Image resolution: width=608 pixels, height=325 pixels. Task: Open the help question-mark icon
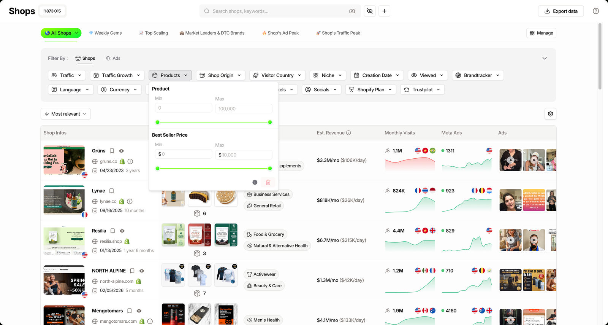pos(596,11)
